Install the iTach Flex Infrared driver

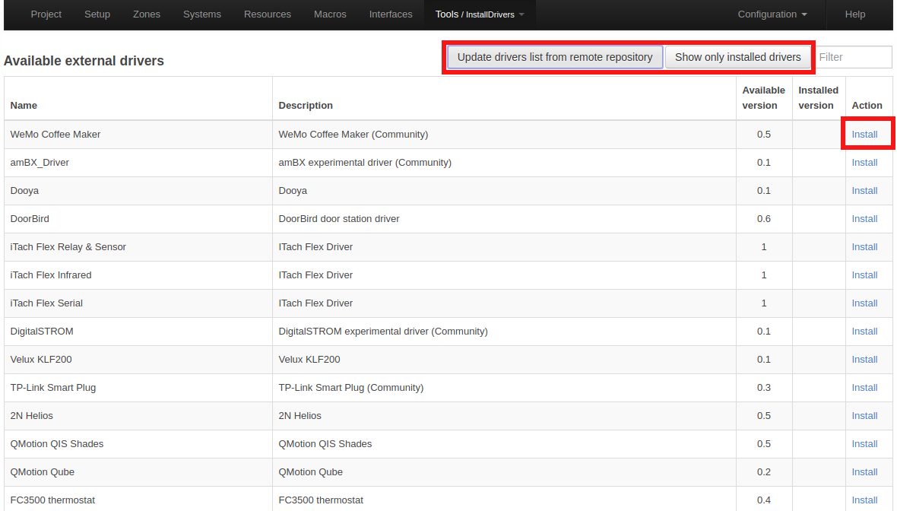pos(864,275)
